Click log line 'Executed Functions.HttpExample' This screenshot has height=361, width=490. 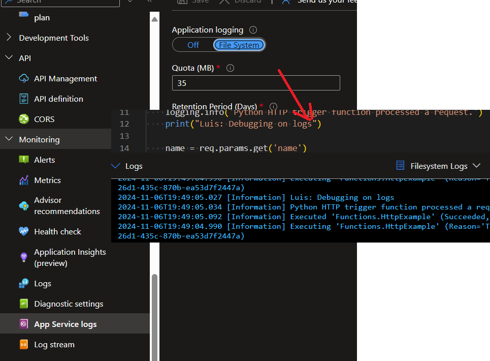click(303, 217)
